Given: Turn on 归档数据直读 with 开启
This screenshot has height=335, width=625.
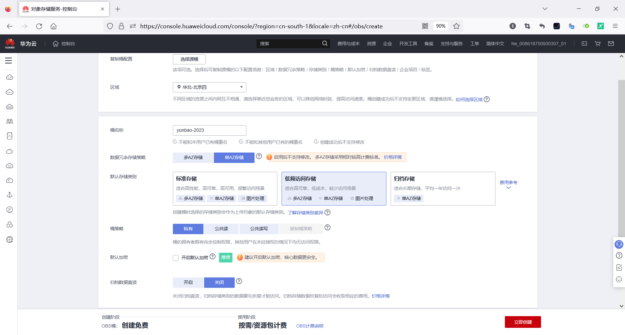Looking at the screenshot, I should click(188, 282).
